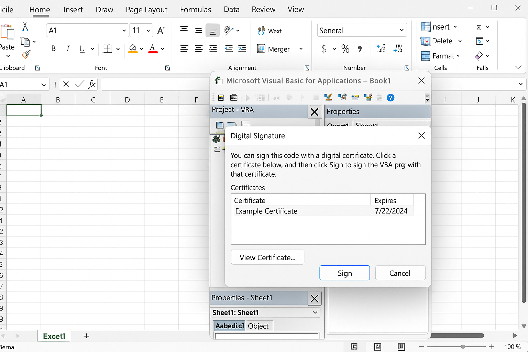Align text right in the ribbon
Viewport: 528px width, 352px height.
tap(213, 49)
